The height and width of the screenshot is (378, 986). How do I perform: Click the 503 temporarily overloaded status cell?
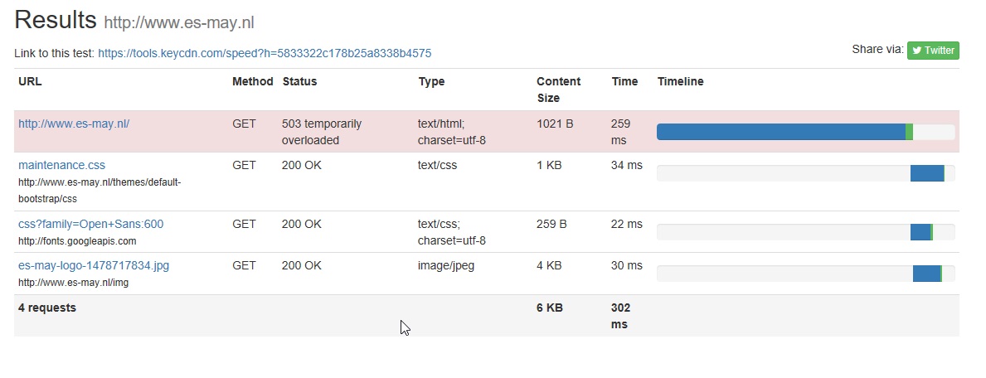322,132
